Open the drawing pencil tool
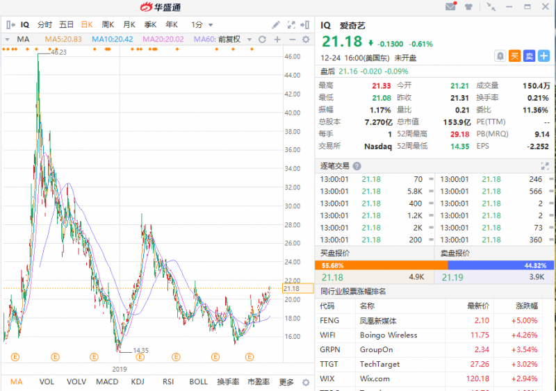The image size is (556, 391). point(275,25)
